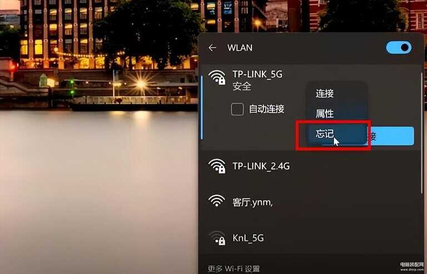Click the TP-LINK_2.4G Wi-Fi signal icon
The image size is (427, 274).
click(217, 166)
